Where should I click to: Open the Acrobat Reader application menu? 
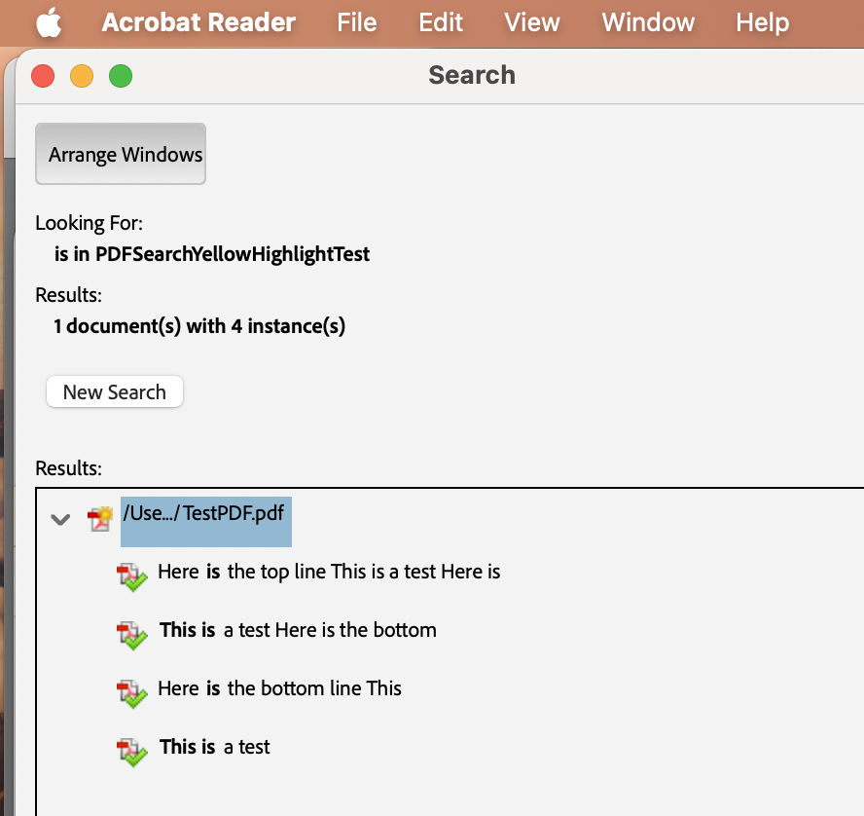(198, 22)
